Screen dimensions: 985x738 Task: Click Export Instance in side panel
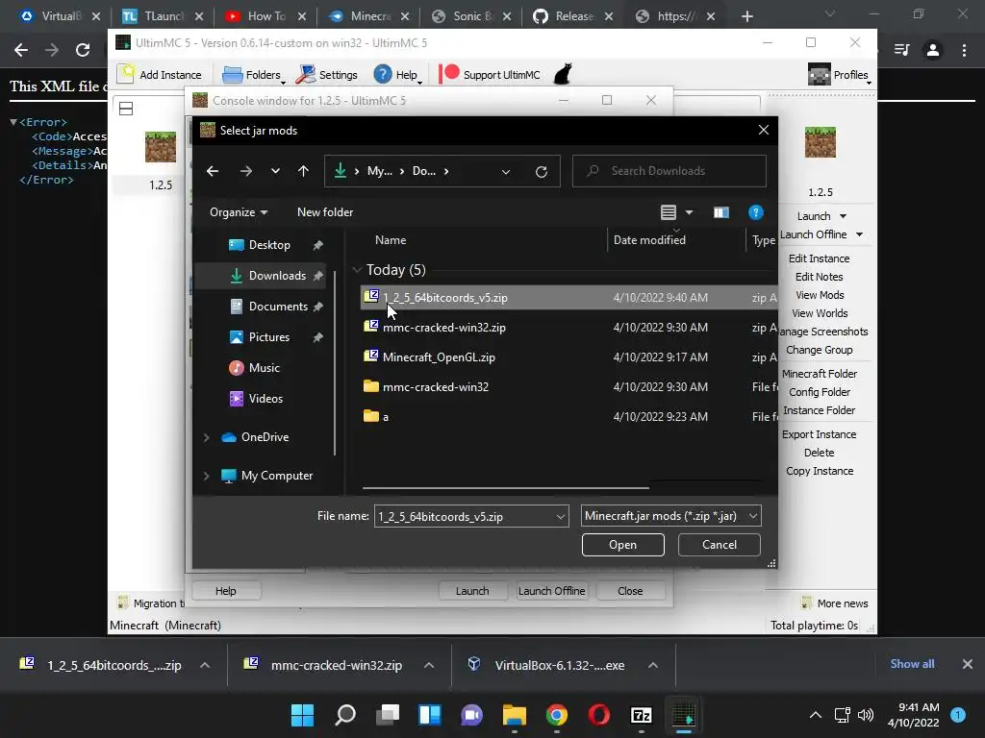point(819,434)
